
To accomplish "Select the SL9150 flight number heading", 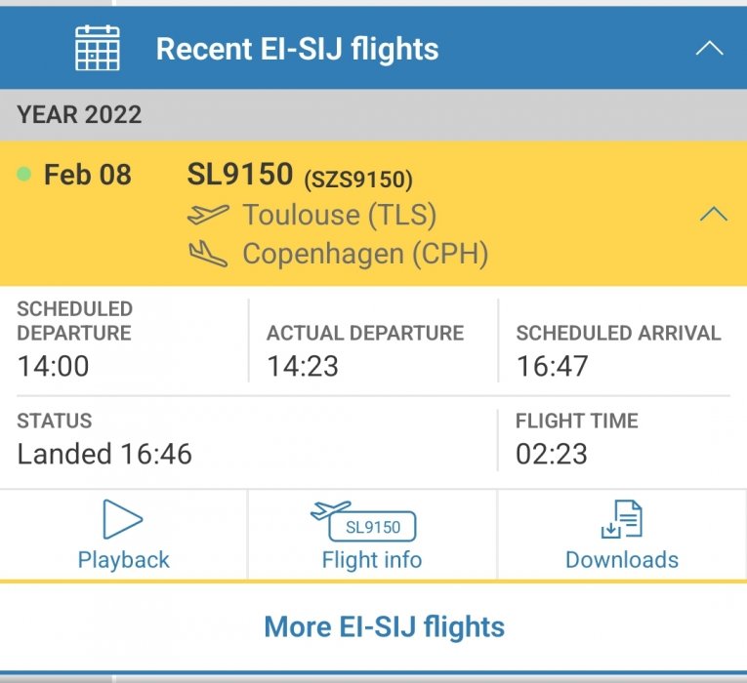I will point(239,175).
